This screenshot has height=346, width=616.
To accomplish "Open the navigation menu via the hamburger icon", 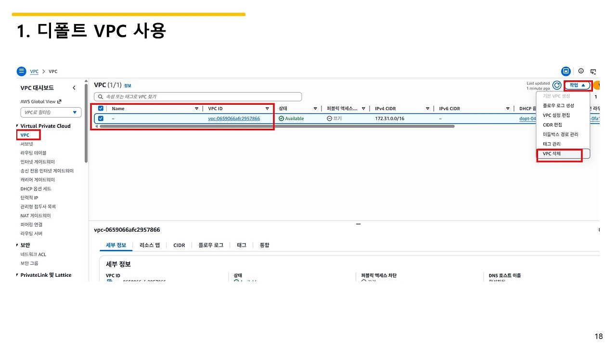I will pos(21,71).
